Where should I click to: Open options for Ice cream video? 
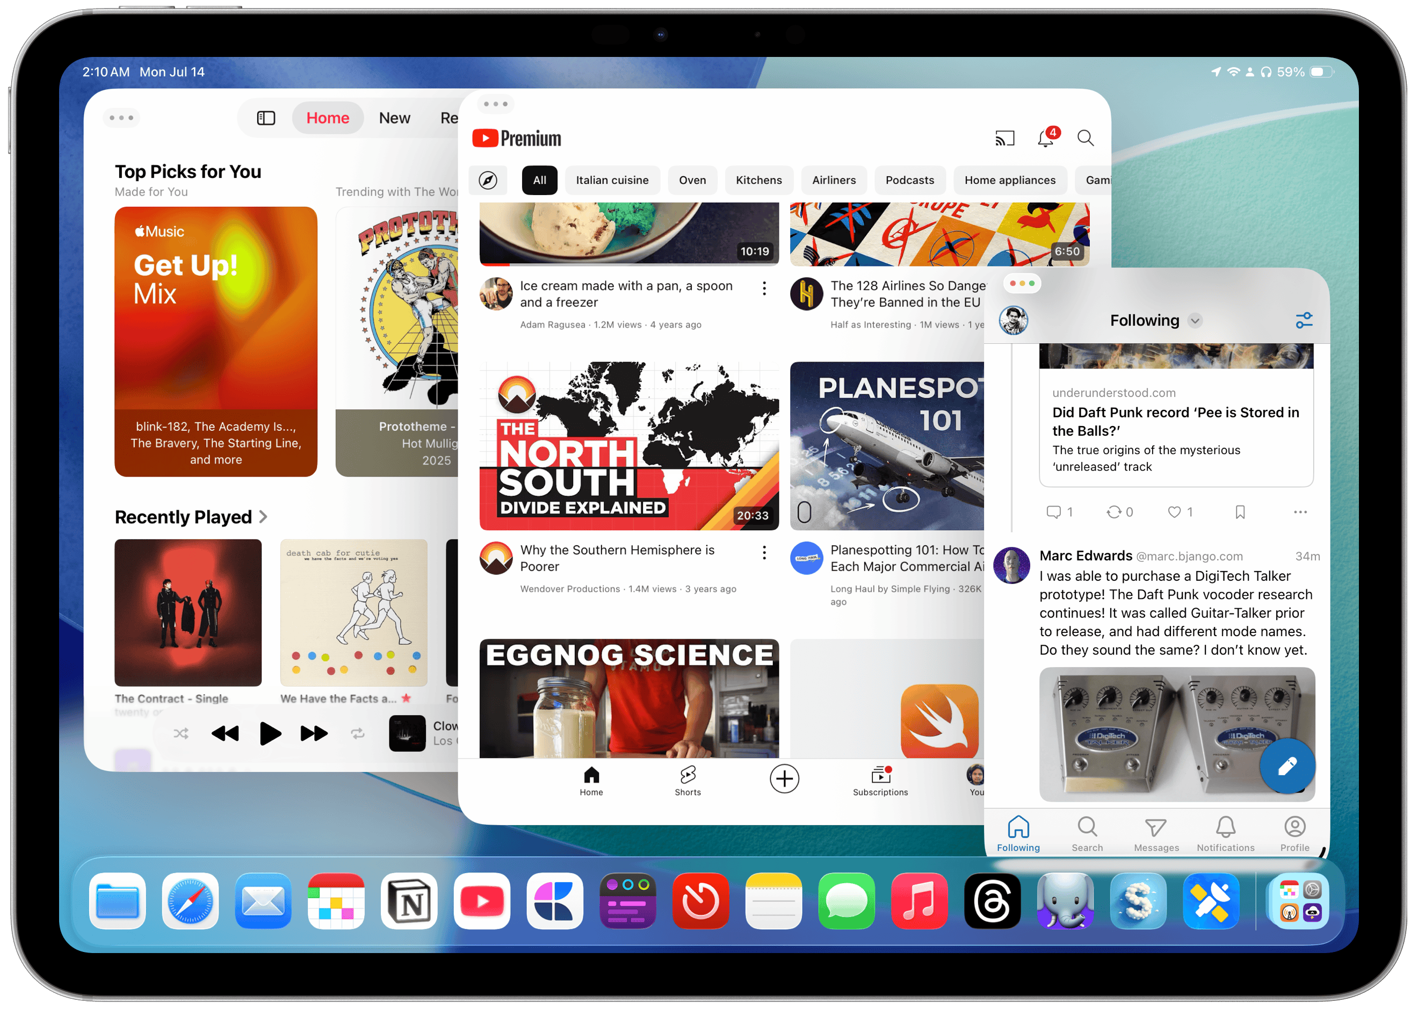pyautogui.click(x=764, y=288)
